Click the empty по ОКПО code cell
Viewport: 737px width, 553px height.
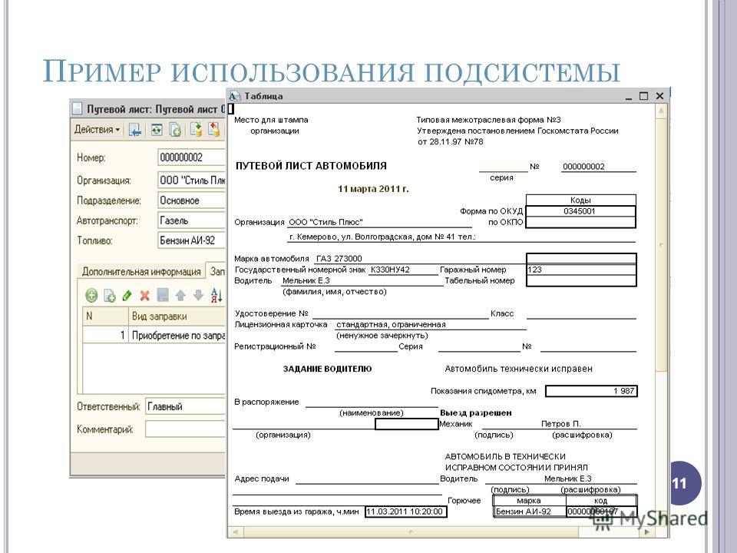coord(580,223)
